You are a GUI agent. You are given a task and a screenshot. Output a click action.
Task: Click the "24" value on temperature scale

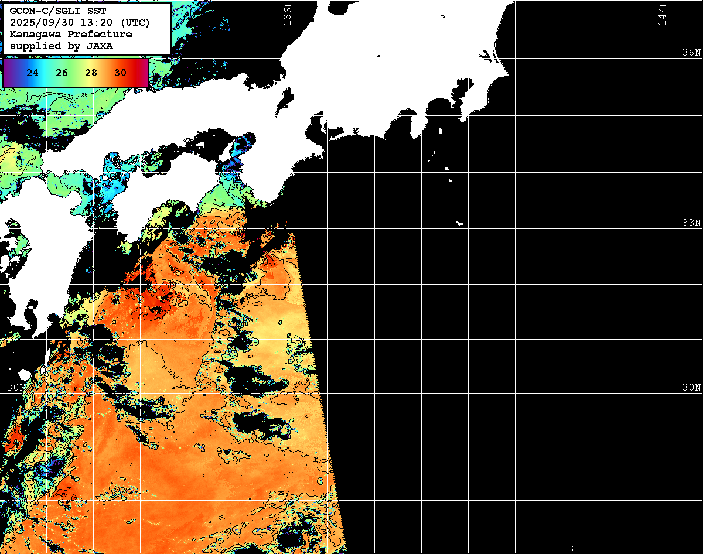click(x=33, y=73)
